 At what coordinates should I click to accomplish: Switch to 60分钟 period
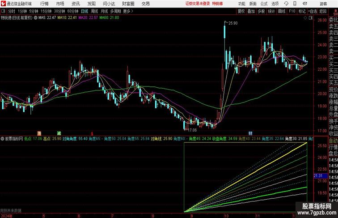click(72, 11)
